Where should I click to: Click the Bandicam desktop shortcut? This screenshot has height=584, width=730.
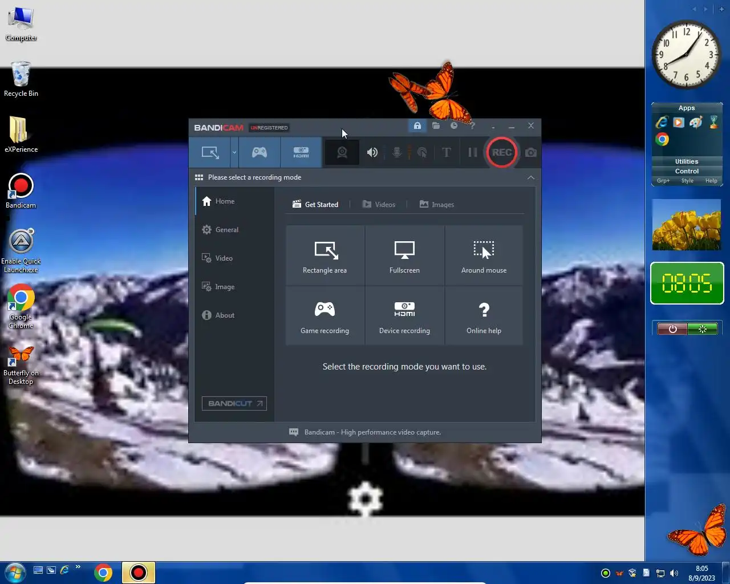21,191
